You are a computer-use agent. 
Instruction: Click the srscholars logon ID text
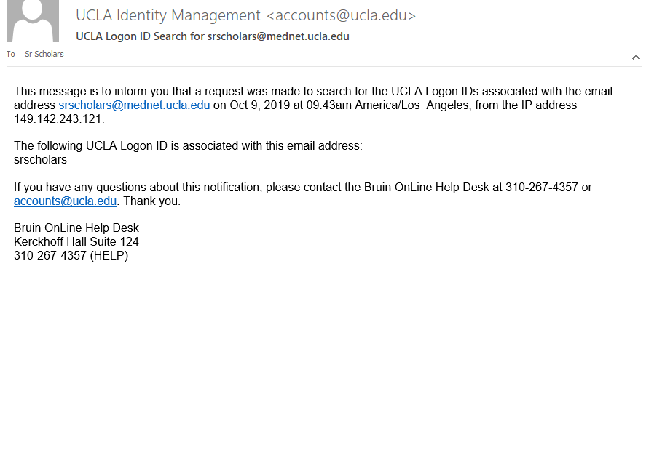(x=40, y=159)
